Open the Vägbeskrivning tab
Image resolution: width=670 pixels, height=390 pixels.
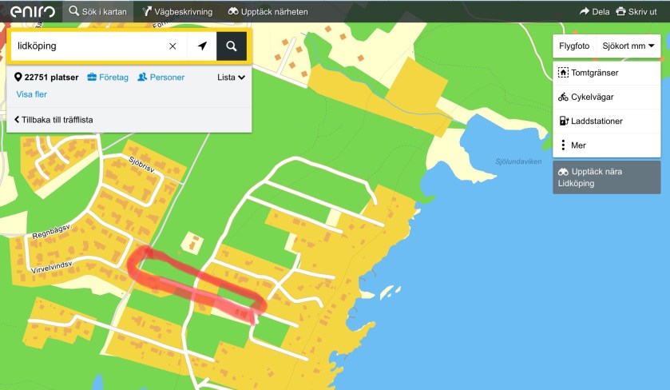[177, 11]
